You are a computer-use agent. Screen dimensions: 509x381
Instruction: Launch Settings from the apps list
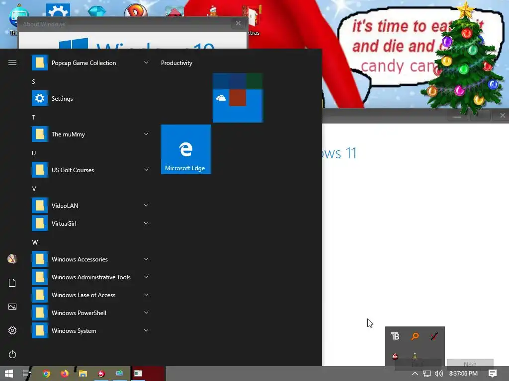coord(91,99)
